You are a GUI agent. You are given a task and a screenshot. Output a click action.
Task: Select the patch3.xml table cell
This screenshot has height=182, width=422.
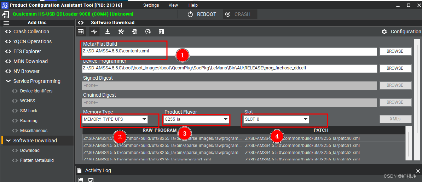click(x=325, y=159)
